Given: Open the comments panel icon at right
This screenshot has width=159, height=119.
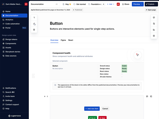Looking at the screenshot, I should coord(154,18).
